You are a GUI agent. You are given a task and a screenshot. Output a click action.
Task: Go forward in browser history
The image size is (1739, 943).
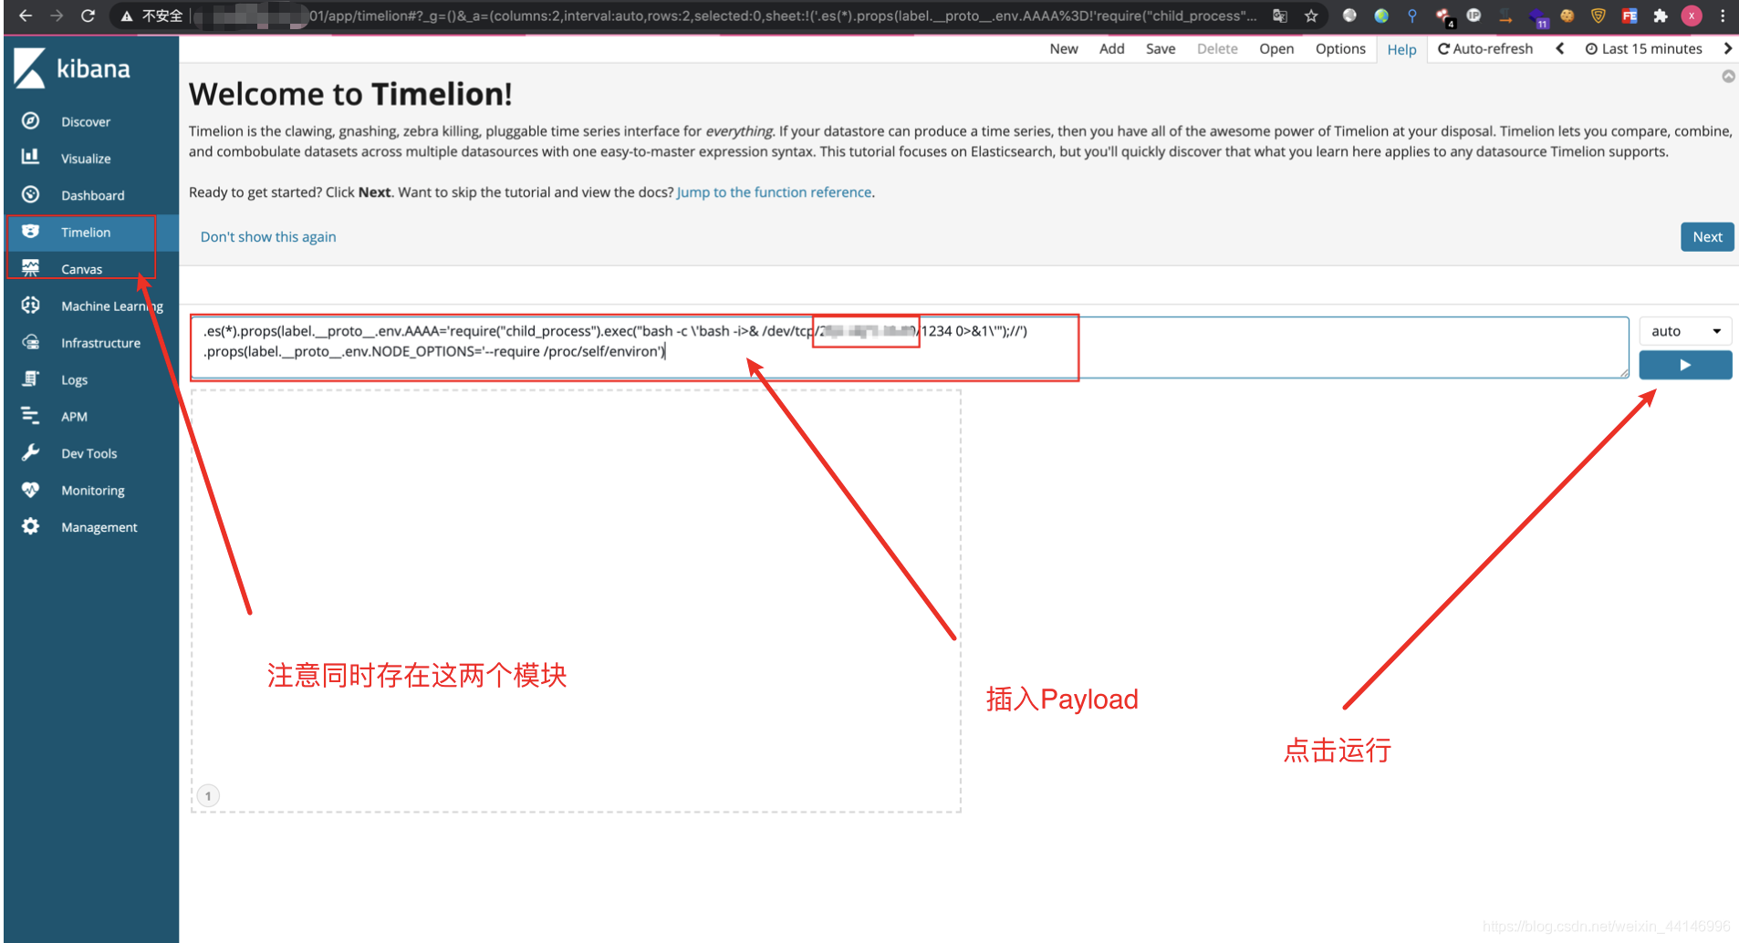tap(57, 16)
